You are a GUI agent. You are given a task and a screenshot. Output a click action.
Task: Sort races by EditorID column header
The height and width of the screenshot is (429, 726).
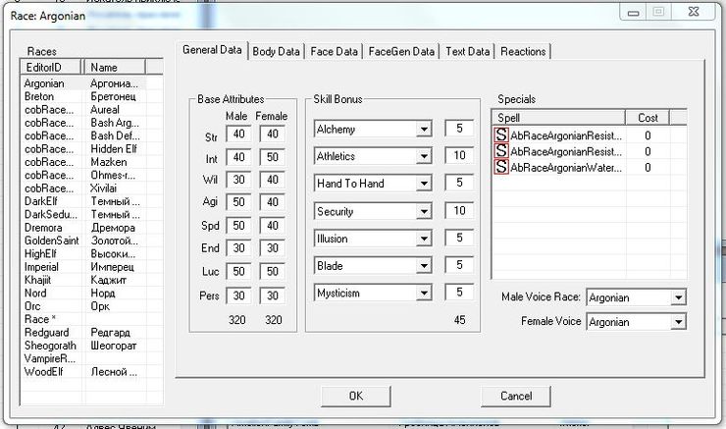click(x=52, y=68)
